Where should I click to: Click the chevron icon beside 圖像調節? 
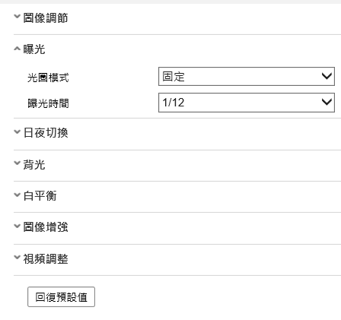point(17,17)
